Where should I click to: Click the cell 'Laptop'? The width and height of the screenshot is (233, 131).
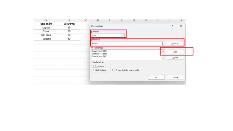[46, 28]
